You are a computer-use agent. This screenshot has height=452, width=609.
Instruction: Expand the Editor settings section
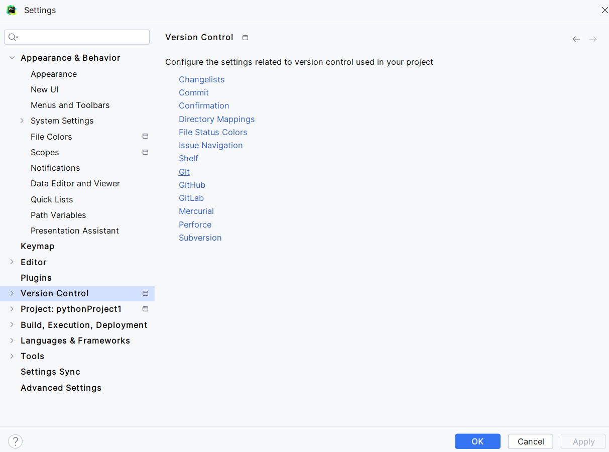tap(12, 262)
